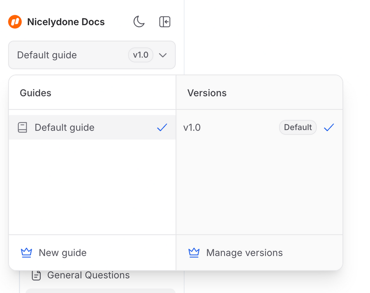The height and width of the screenshot is (293, 370).
Task: Click the document icon beside General Questions
Action: click(36, 275)
